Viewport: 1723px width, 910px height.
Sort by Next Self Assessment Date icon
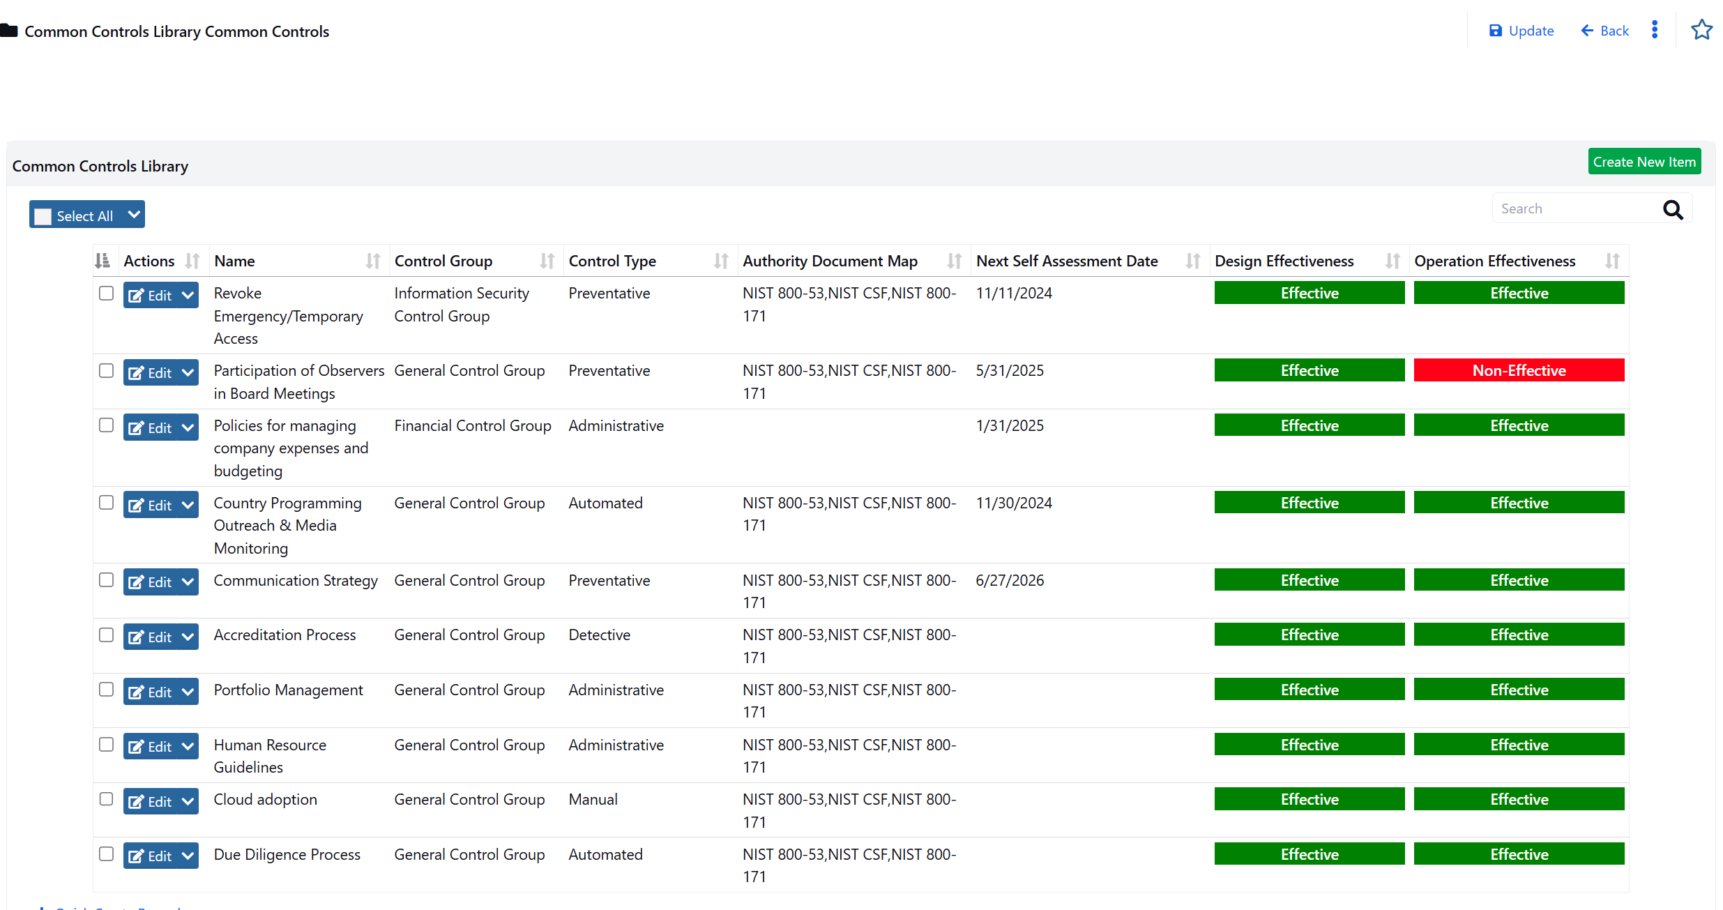point(1193,261)
